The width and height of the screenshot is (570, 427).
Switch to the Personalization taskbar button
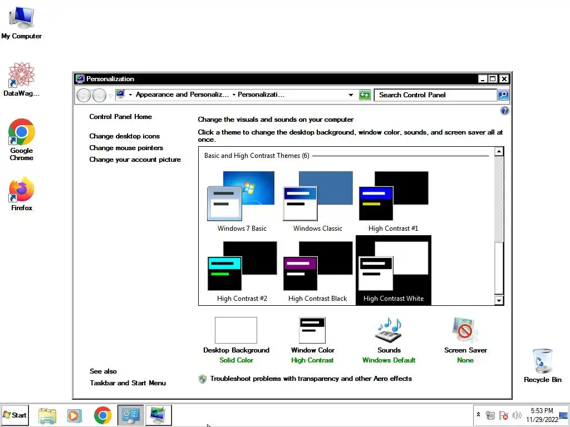(159, 415)
